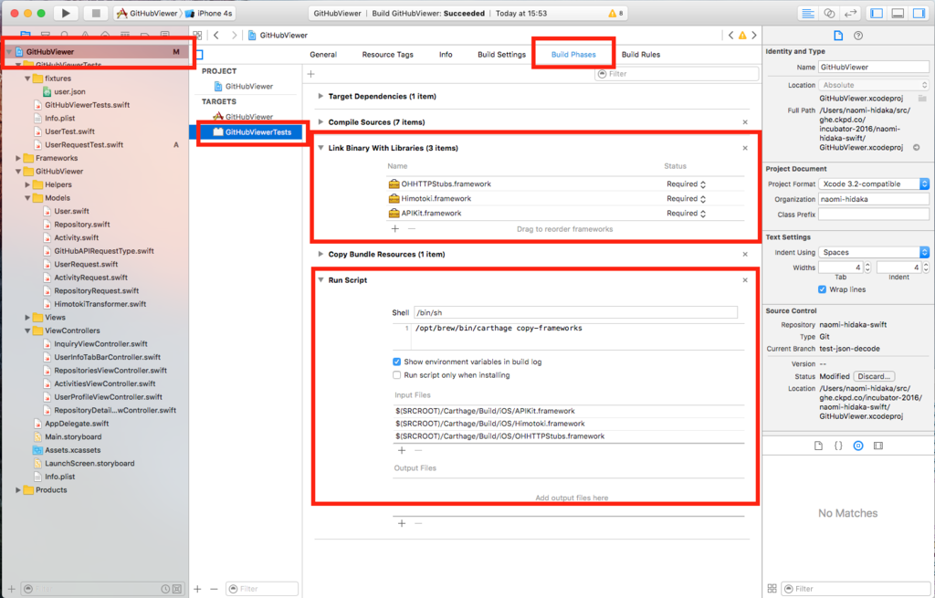Viewport: 935px width, 598px height.
Task: Jump to the previous issue
Action: click(x=730, y=36)
